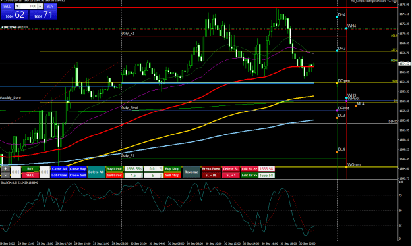The height and width of the screenshot is (246, 412).
Task: Click the ML4 marker label
Action: [361, 104]
